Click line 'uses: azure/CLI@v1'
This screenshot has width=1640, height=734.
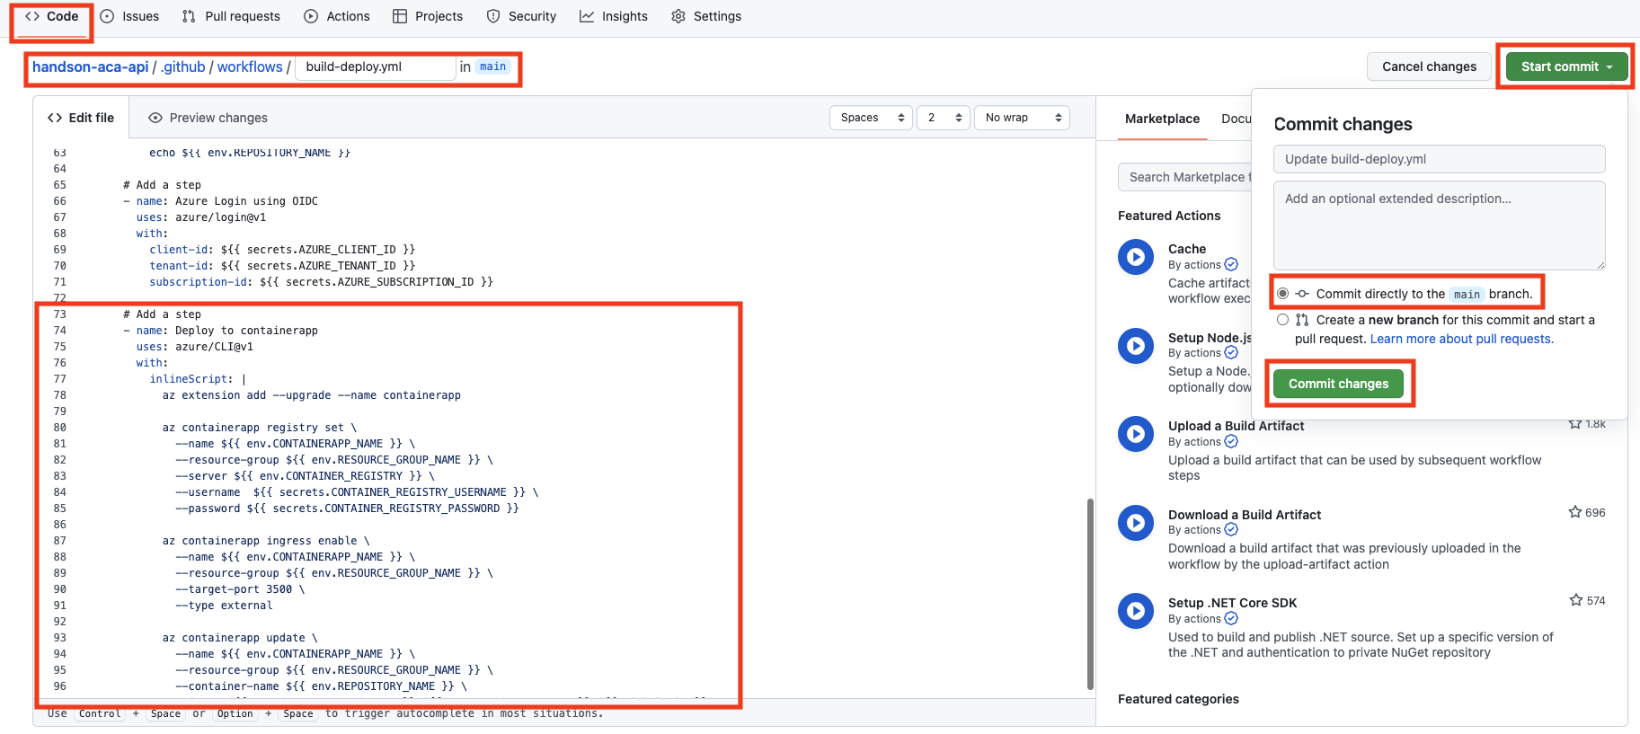point(195,347)
